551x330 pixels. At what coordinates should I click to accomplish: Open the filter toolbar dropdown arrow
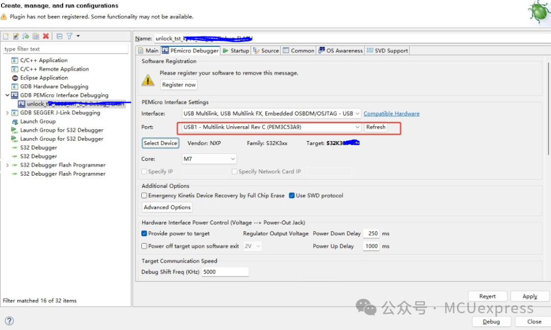(x=78, y=36)
